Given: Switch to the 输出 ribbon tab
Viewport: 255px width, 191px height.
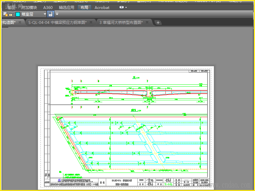Looking at the screenshot, I should tap(11, 7).
